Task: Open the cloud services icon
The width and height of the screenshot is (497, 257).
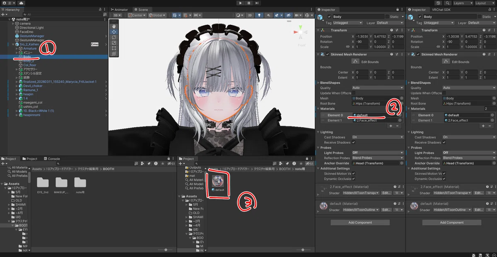Action: coord(21,3)
